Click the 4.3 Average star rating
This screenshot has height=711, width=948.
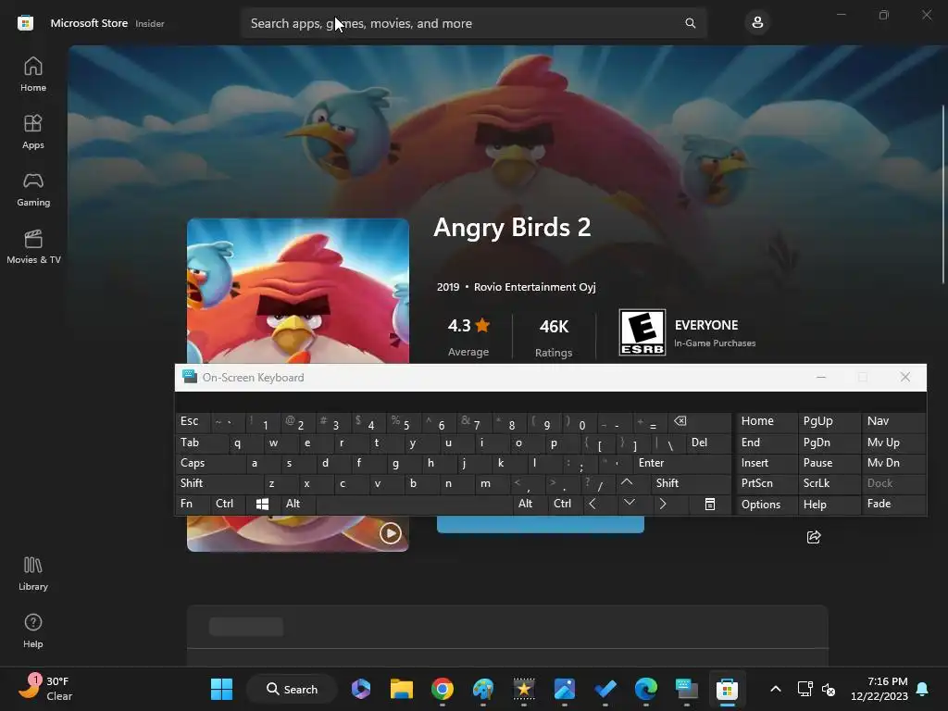click(468, 337)
